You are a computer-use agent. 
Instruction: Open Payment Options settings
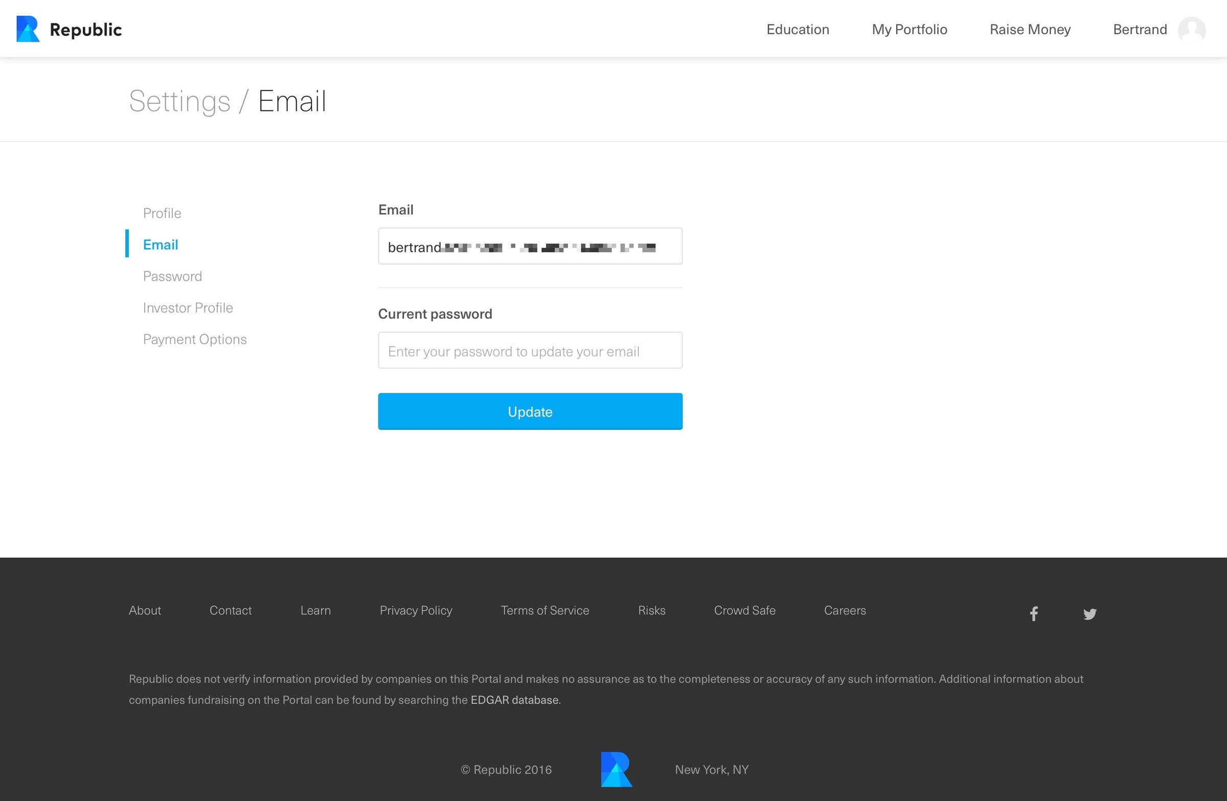[x=194, y=339]
